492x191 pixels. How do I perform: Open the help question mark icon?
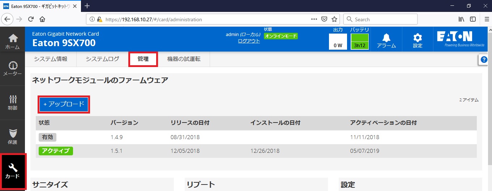484,60
